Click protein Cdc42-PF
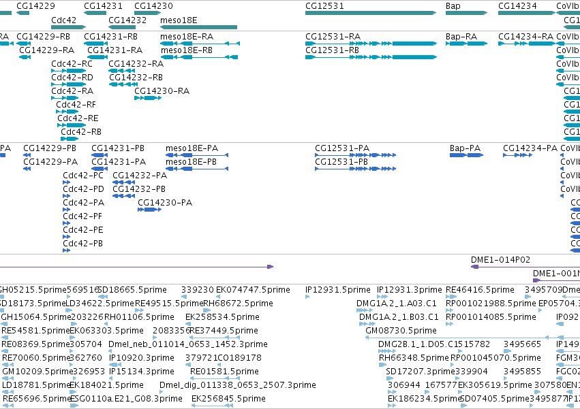This screenshot has height=409, width=580. 82,216
